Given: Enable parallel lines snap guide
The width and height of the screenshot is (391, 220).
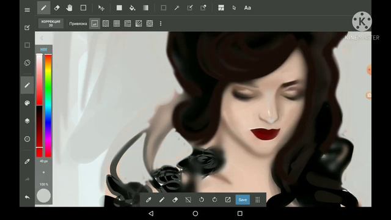Looking at the screenshot, I should coord(106,24).
